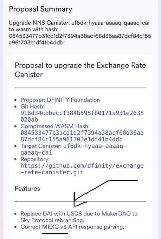Click the Upgrade NNS Canister summary line
161x239 pixels.
pos(79,23)
